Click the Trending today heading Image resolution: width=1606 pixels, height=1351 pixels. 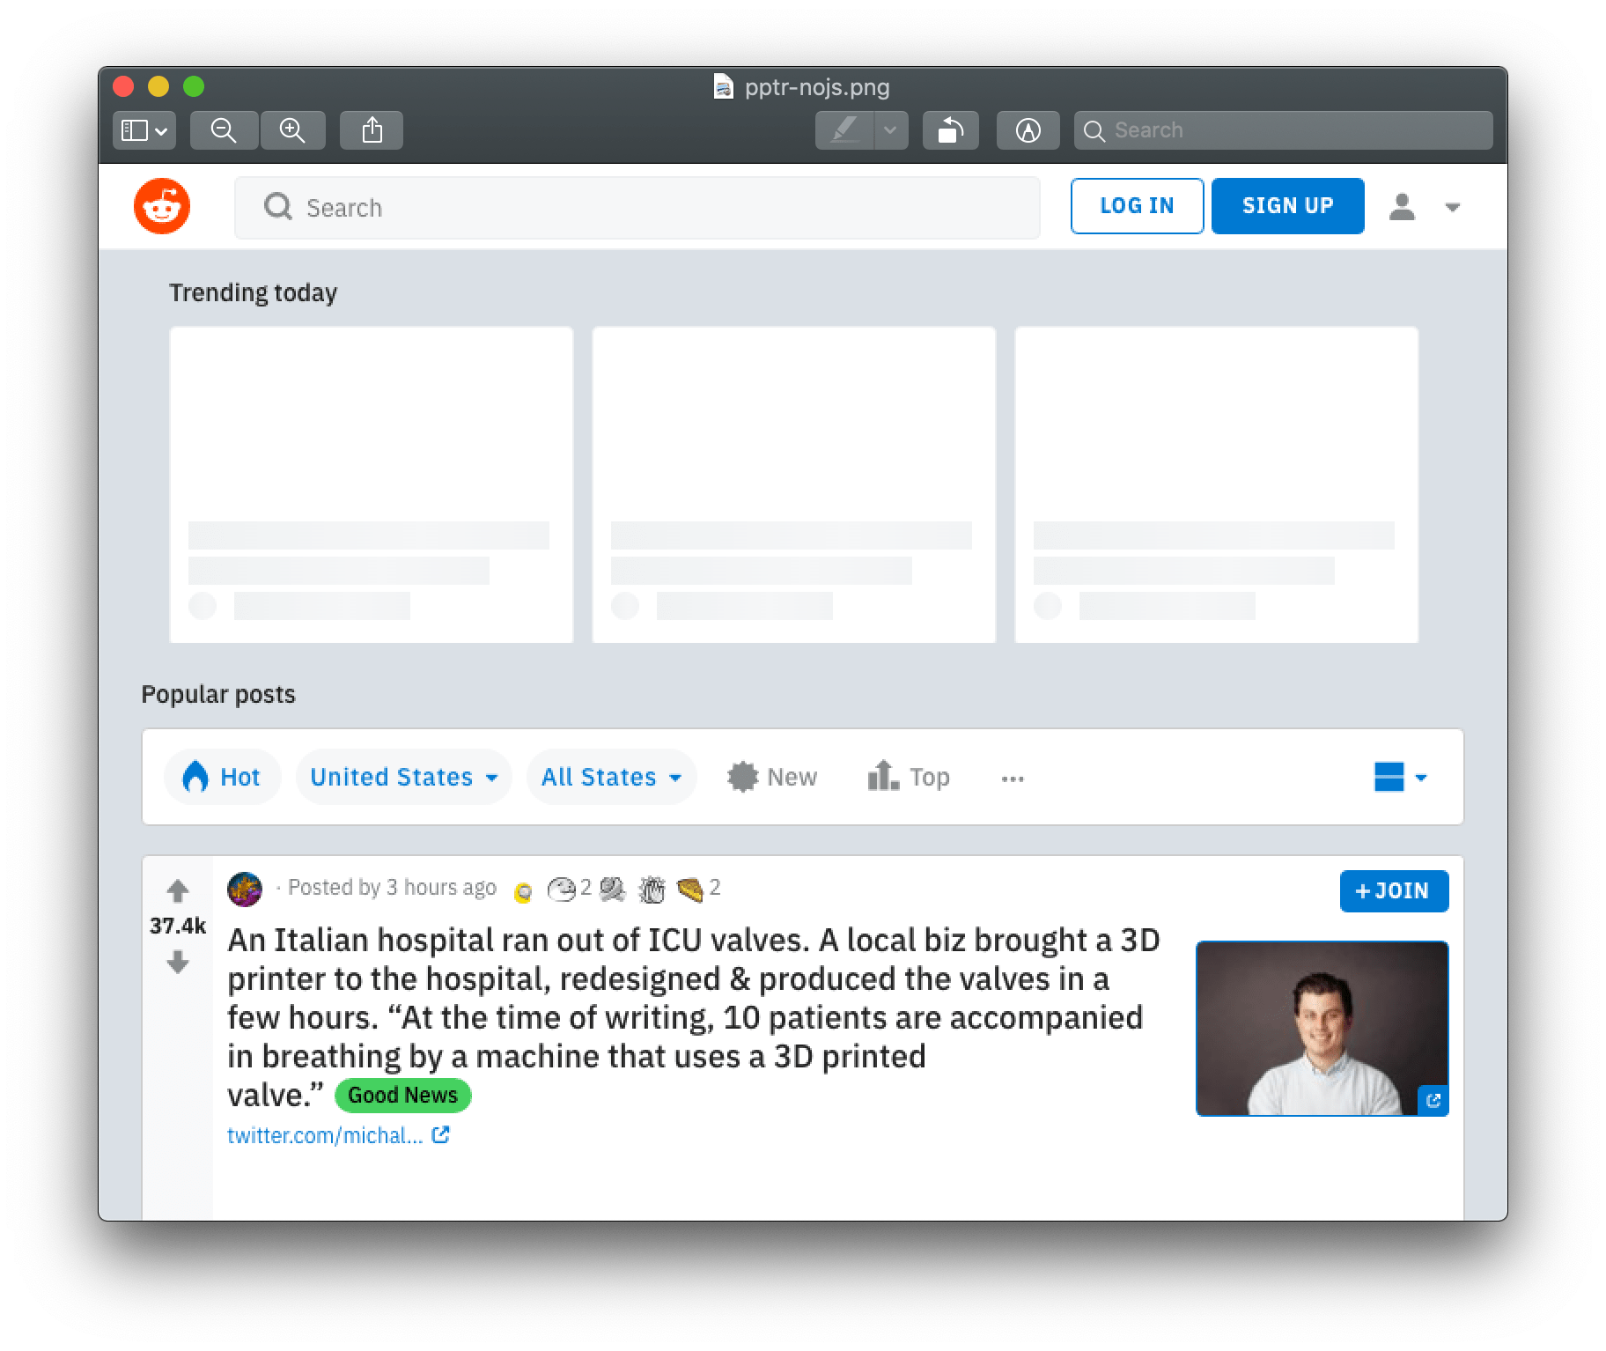pos(254,292)
